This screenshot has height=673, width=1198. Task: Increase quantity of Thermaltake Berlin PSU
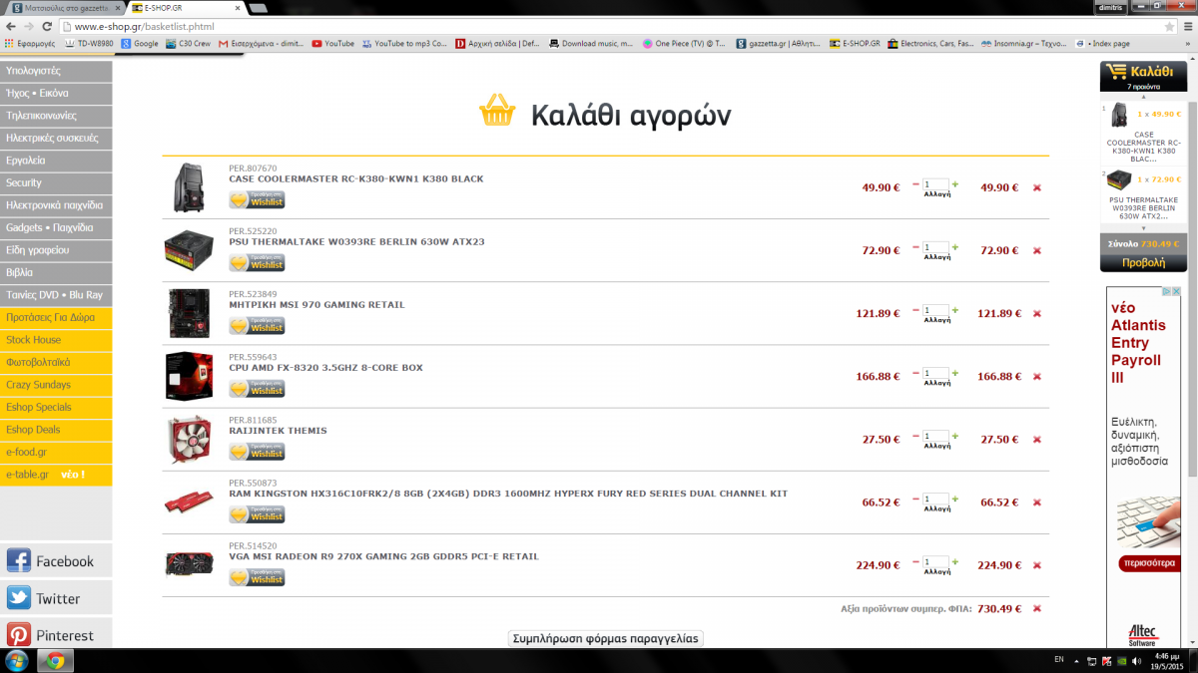955,247
